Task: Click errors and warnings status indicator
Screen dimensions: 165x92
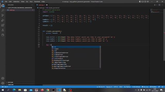Action: [5, 87]
